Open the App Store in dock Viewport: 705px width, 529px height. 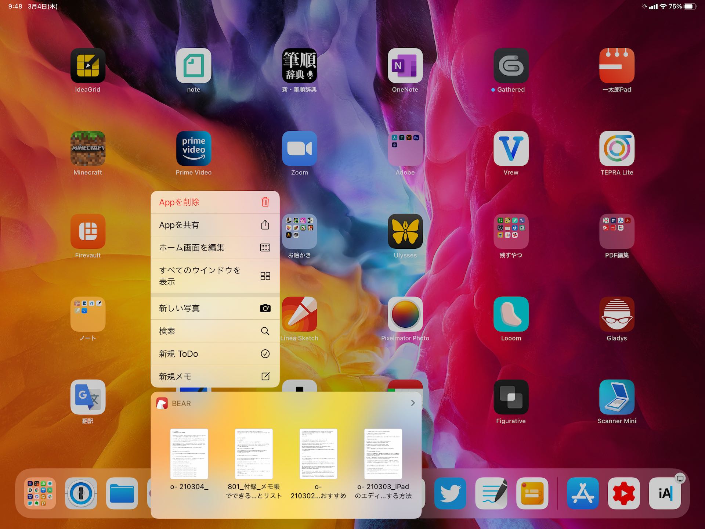583,493
